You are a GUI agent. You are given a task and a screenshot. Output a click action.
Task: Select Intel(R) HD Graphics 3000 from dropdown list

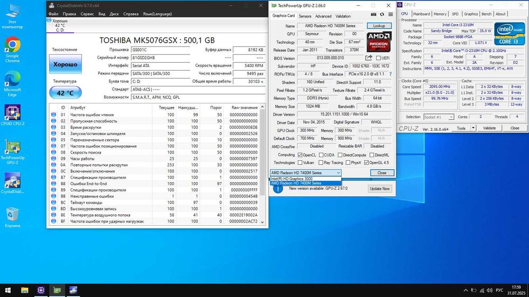pyautogui.click(x=305, y=179)
